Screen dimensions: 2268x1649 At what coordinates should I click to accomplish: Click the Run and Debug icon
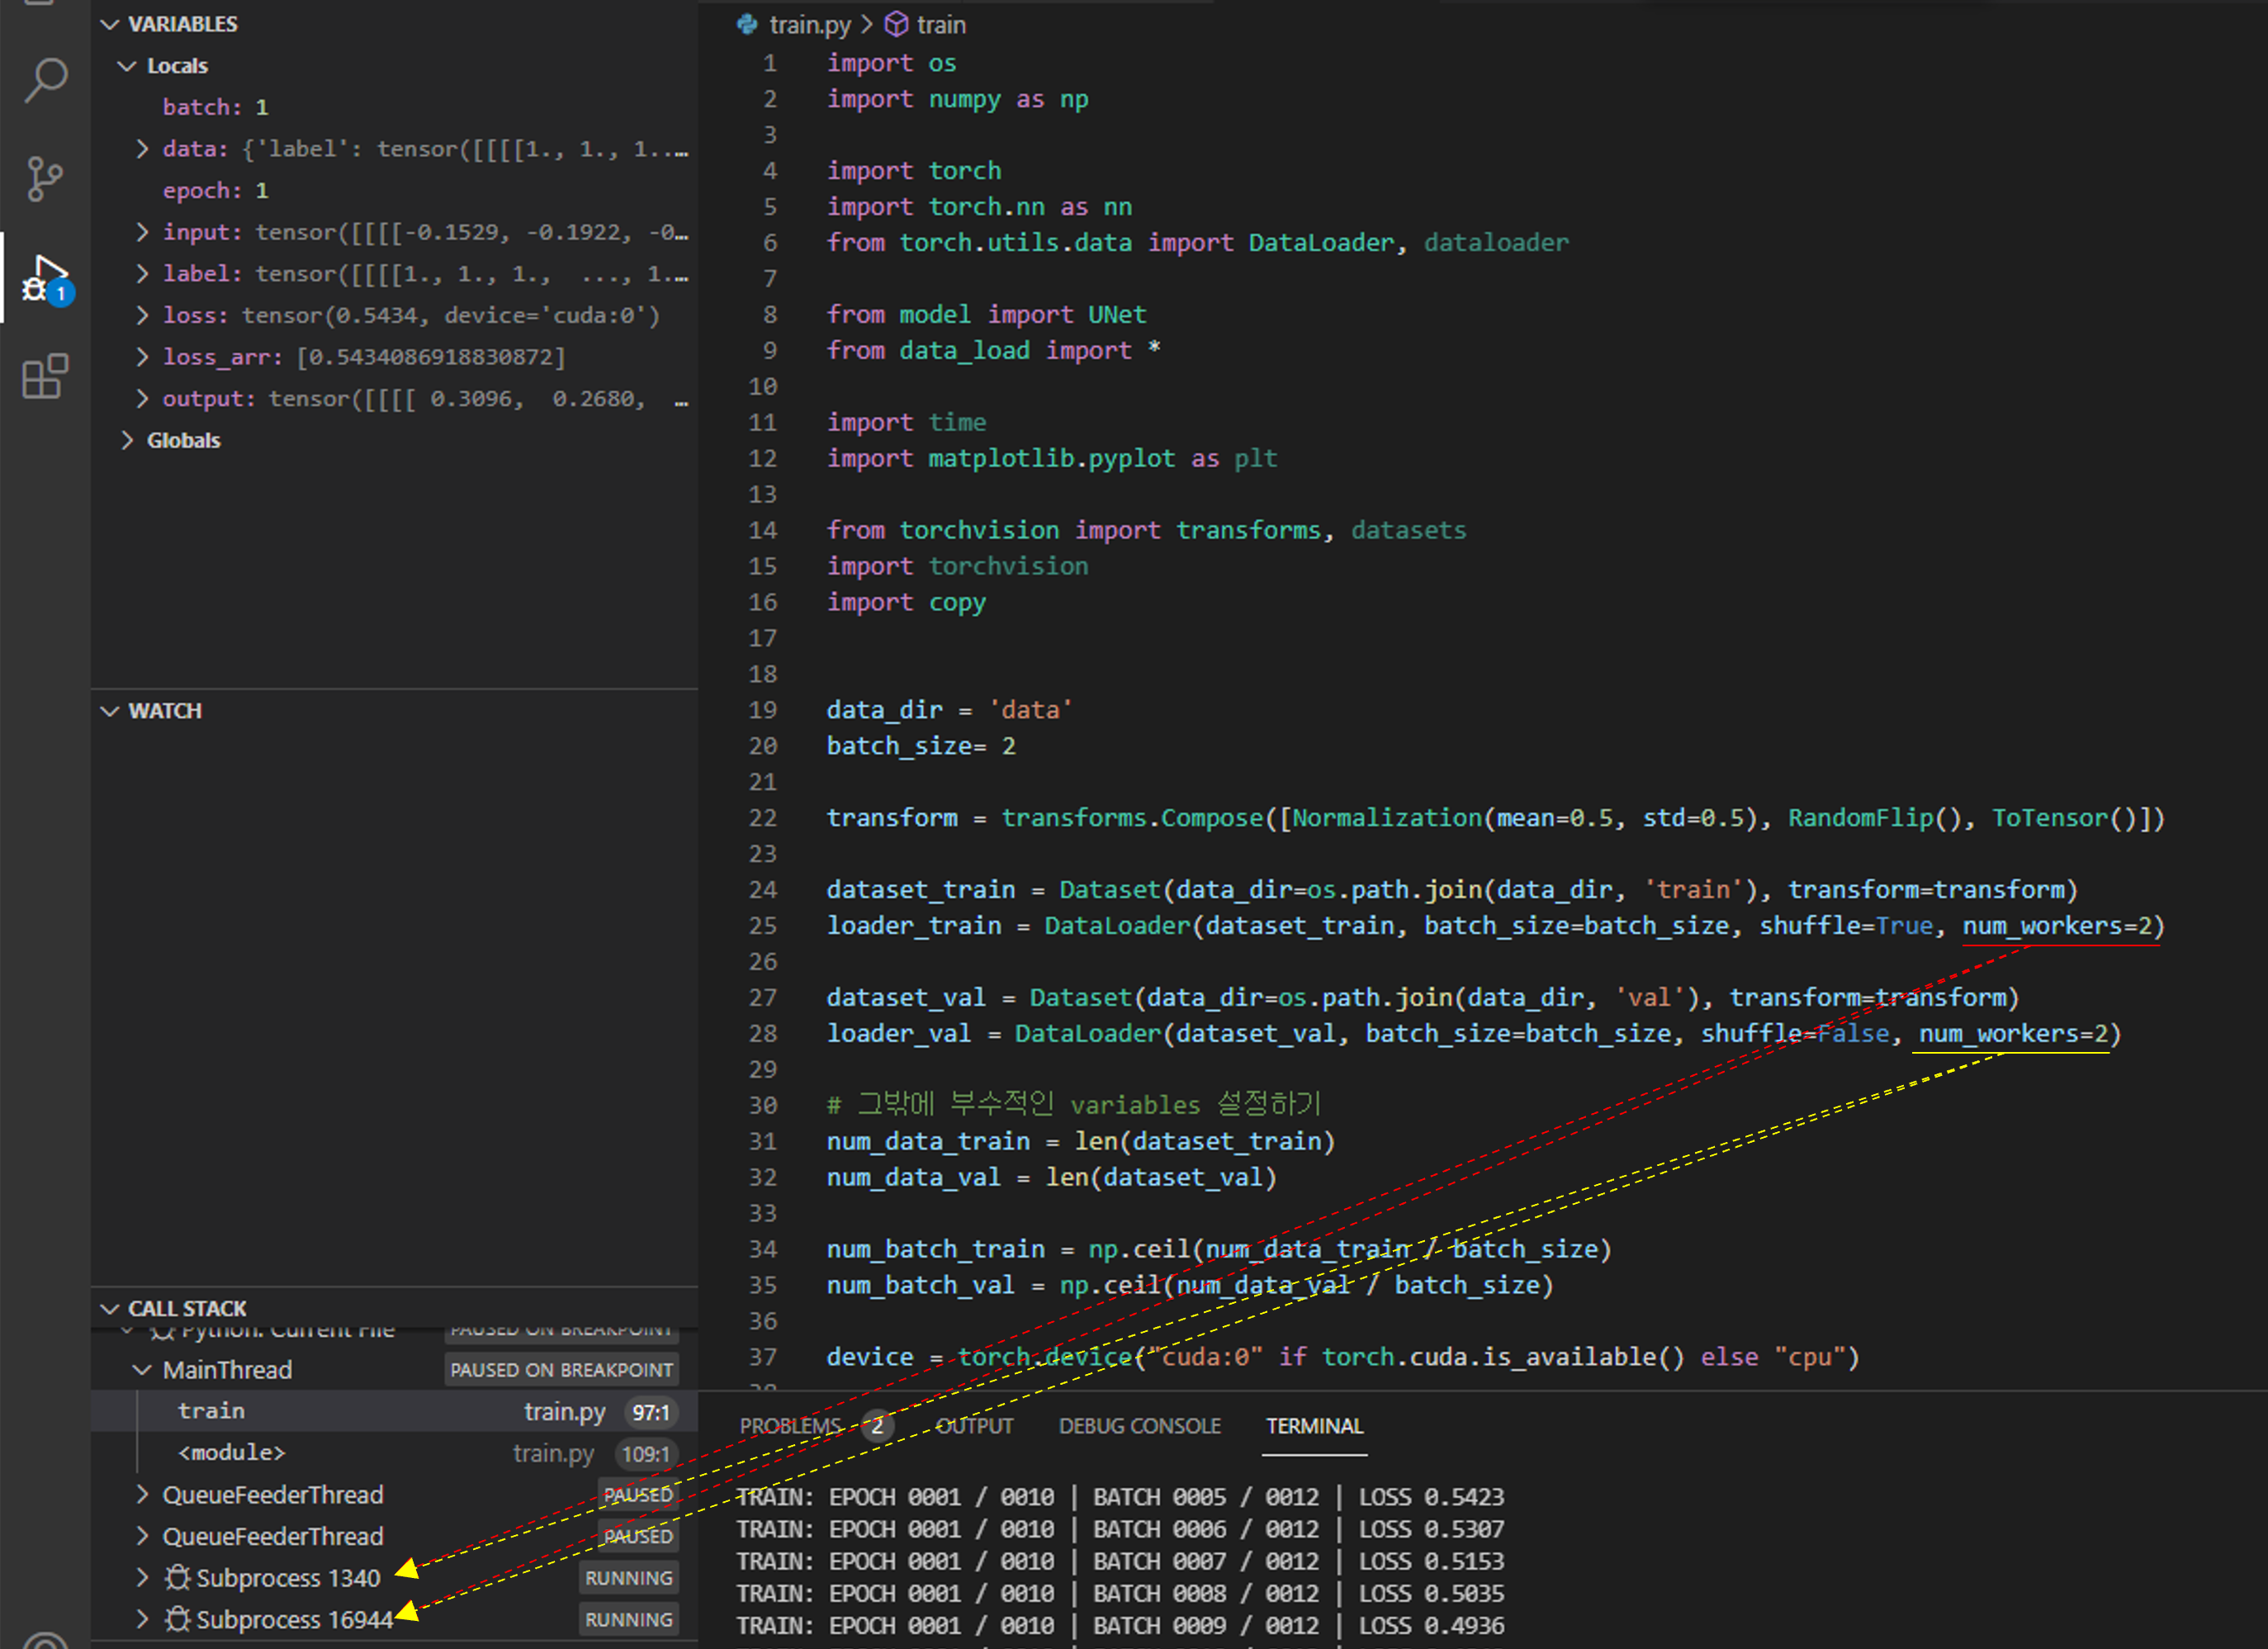point(45,279)
